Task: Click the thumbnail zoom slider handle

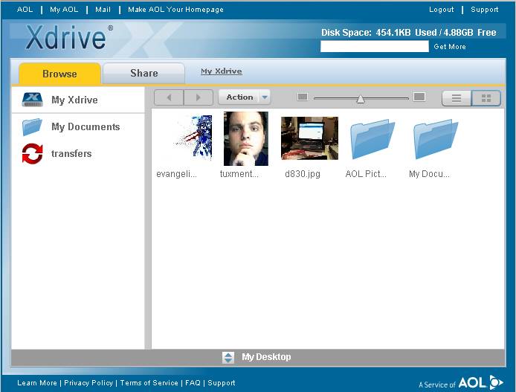Action: (361, 98)
